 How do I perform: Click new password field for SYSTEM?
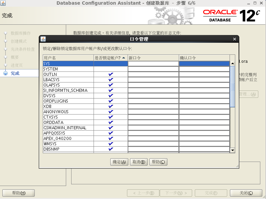coord(153,69)
